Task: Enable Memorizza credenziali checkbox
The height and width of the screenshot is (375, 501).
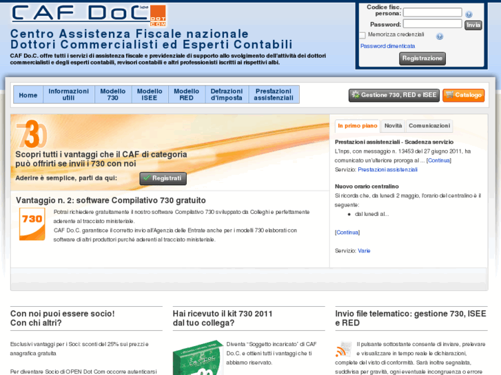Action: (x=362, y=35)
